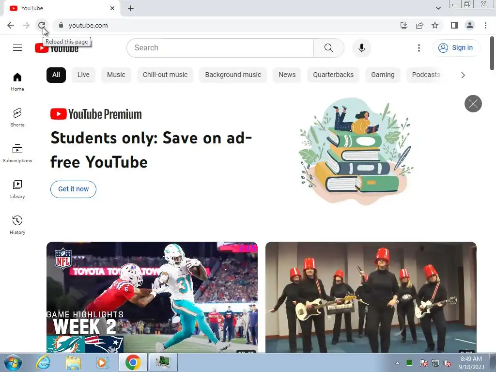This screenshot has width=496, height=372.
Task: Click Get it now button
Action: click(74, 189)
